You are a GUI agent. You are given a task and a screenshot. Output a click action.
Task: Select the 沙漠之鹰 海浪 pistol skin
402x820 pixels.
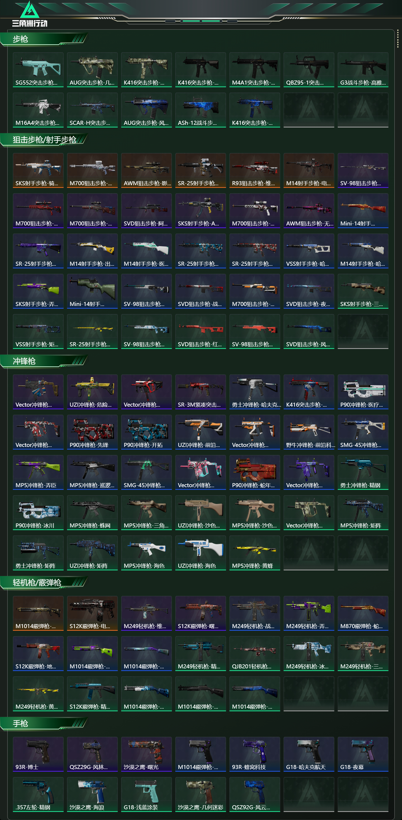coord(92,795)
